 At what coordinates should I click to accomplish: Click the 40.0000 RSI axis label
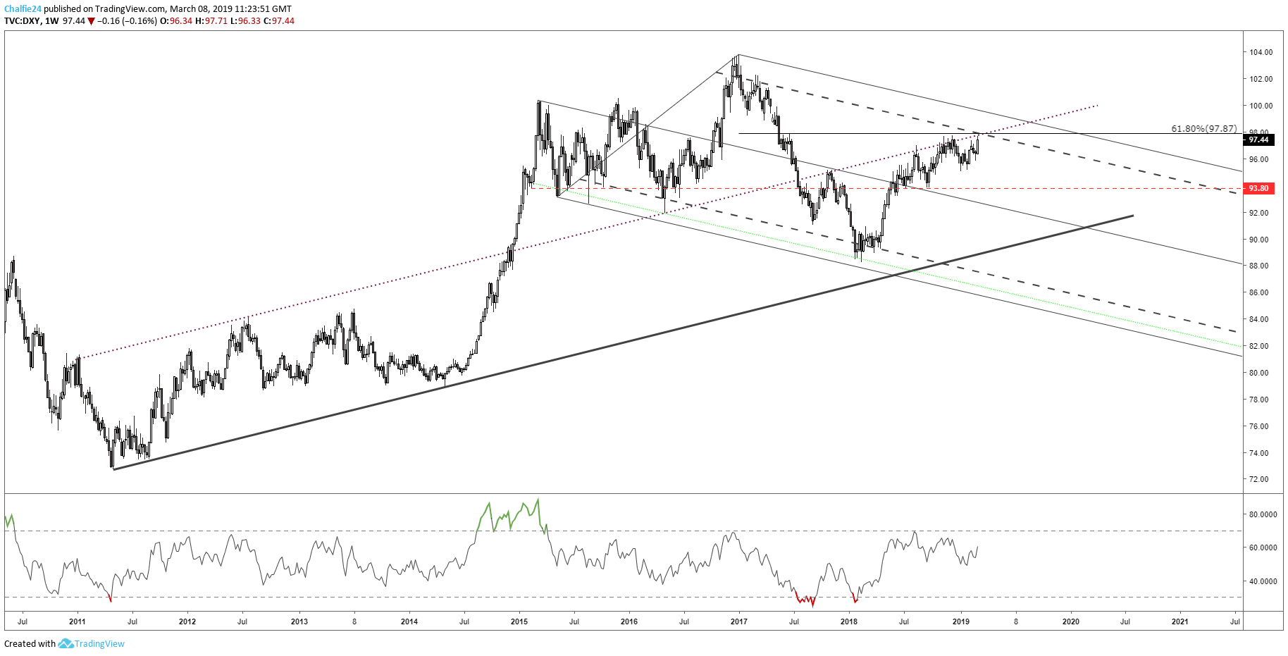point(1263,581)
